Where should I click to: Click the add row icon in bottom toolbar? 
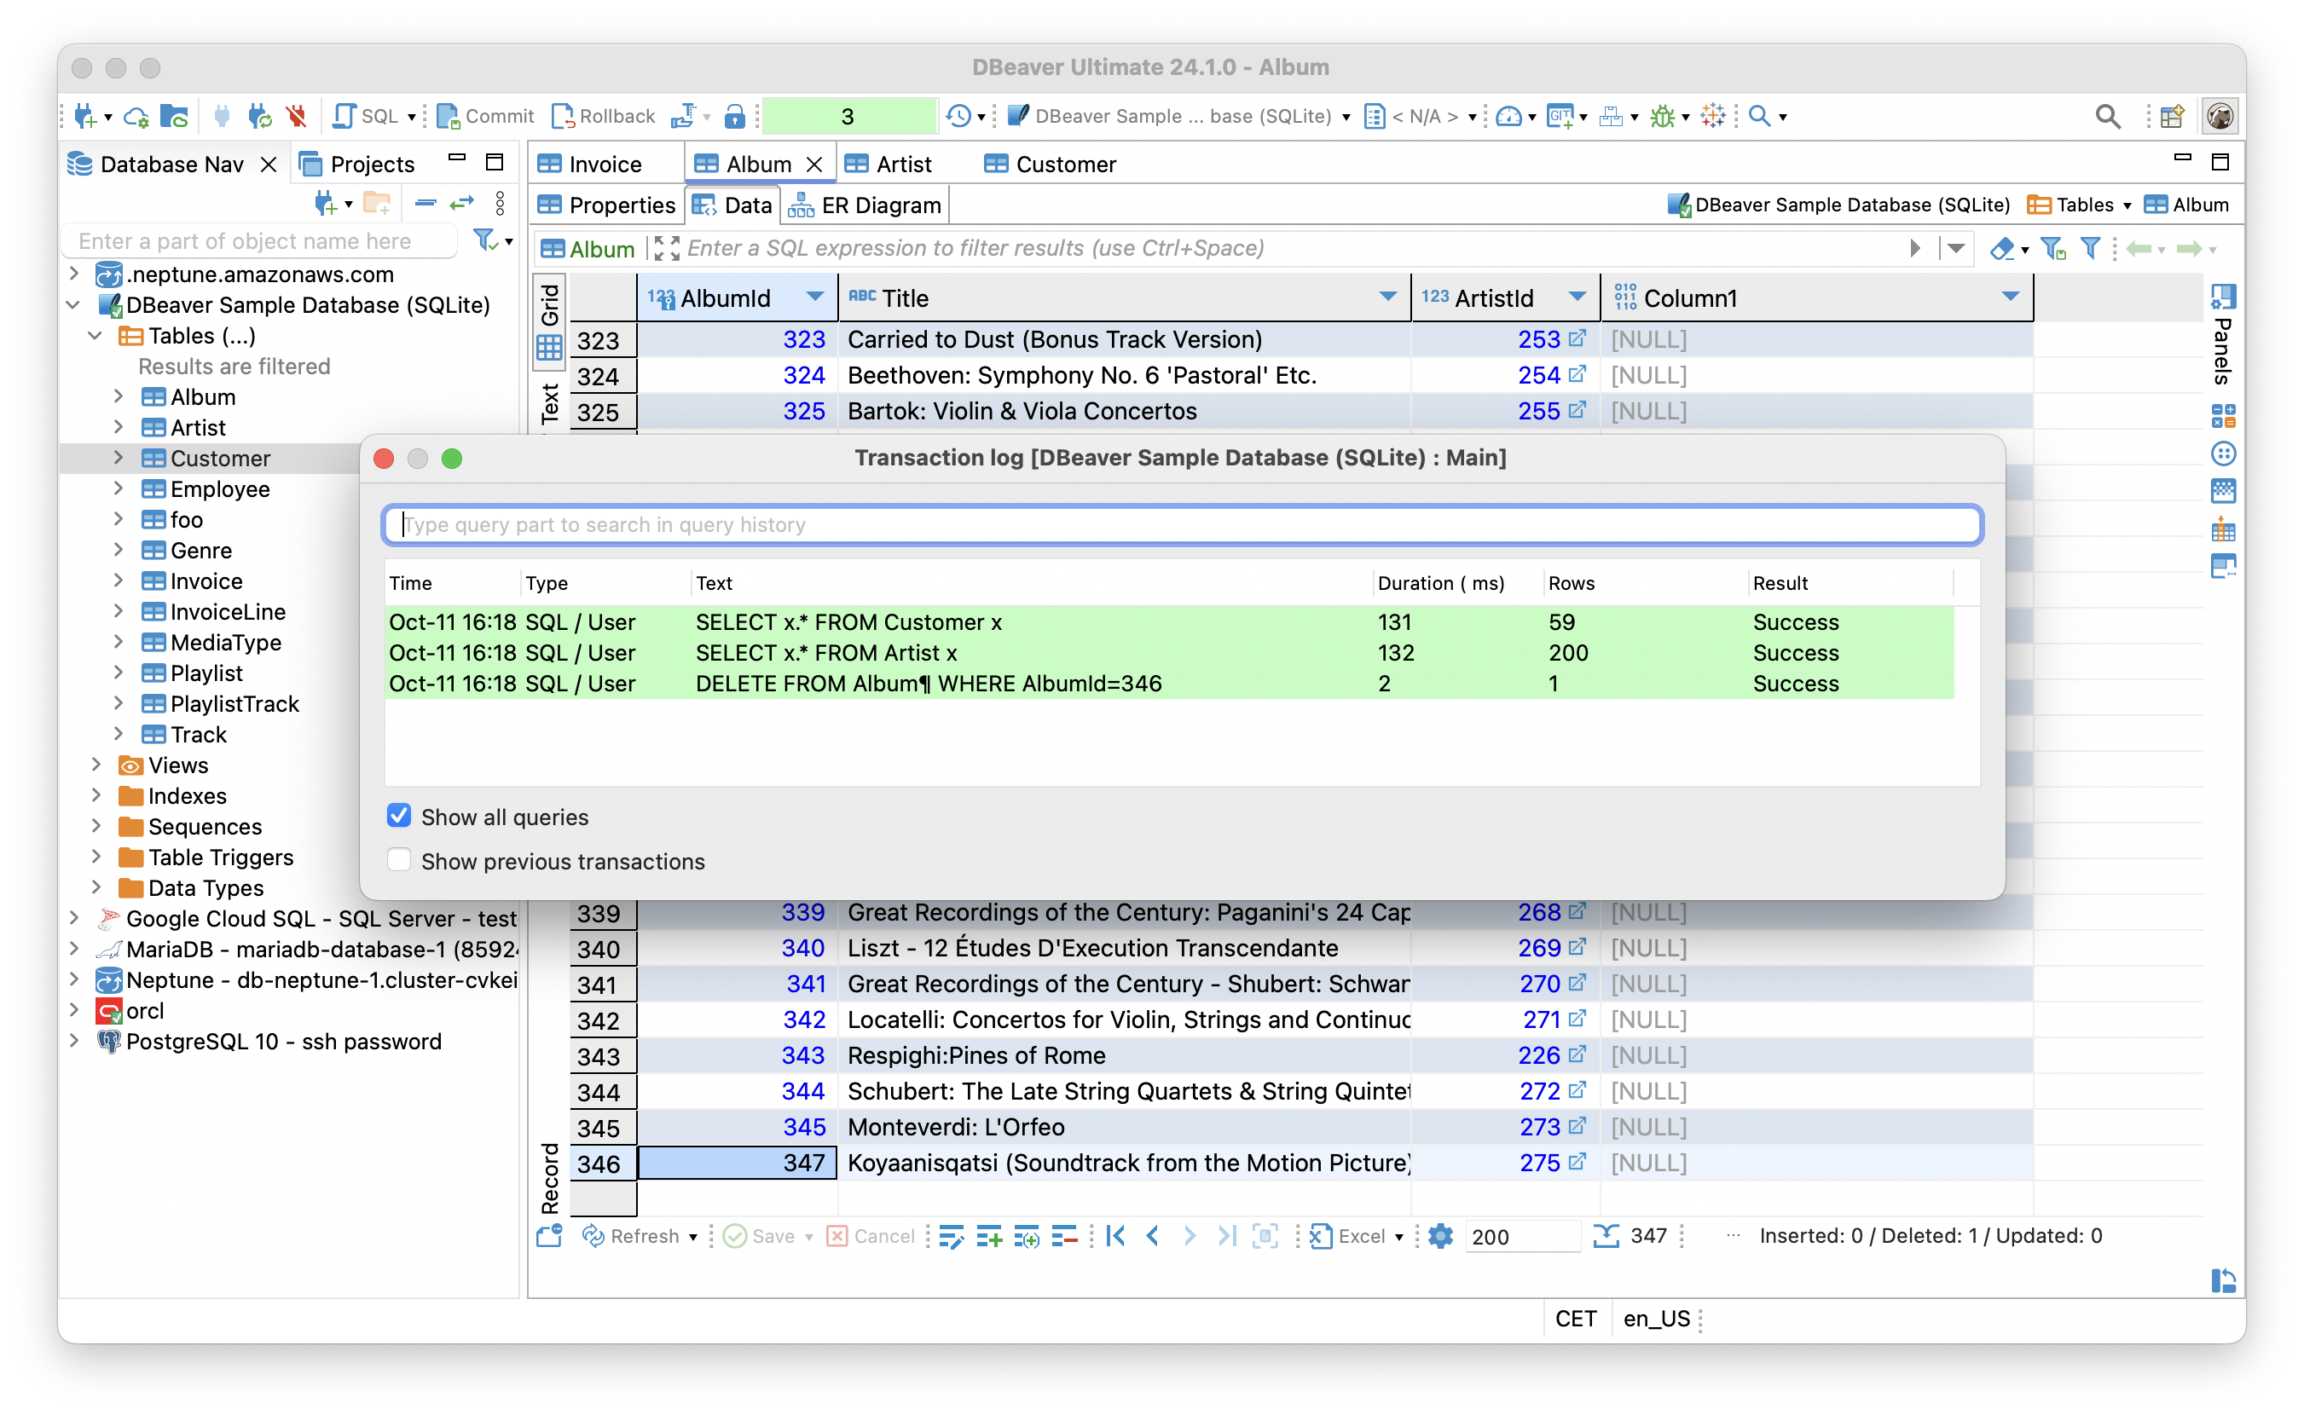pos(988,1236)
